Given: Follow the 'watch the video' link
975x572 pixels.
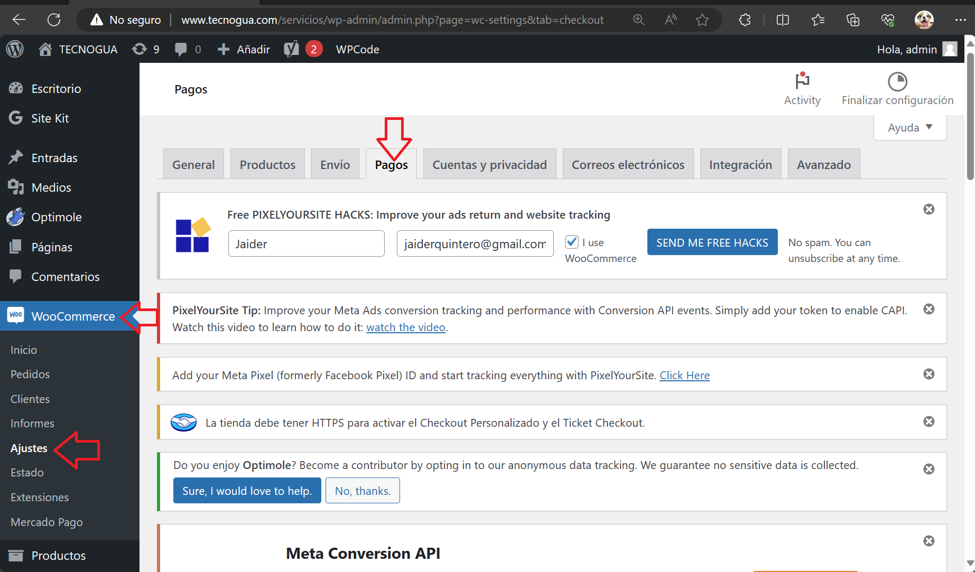Looking at the screenshot, I should [x=406, y=327].
